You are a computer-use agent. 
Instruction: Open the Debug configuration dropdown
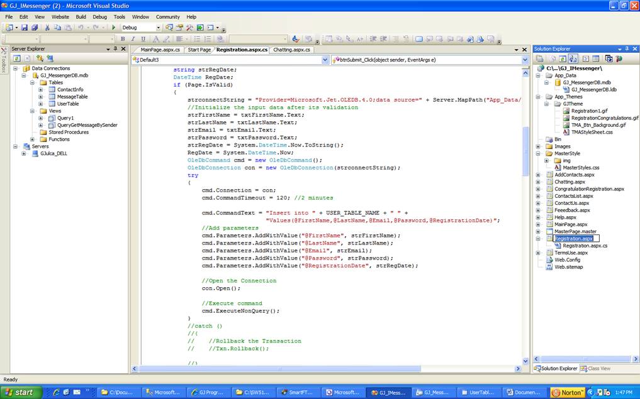coord(158,28)
